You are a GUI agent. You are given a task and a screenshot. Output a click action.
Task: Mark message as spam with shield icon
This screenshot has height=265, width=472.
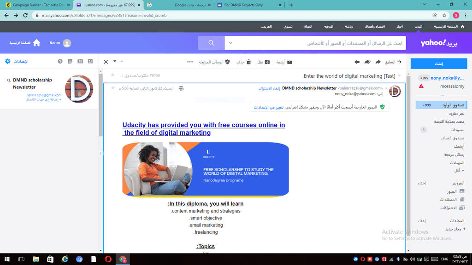point(228,62)
